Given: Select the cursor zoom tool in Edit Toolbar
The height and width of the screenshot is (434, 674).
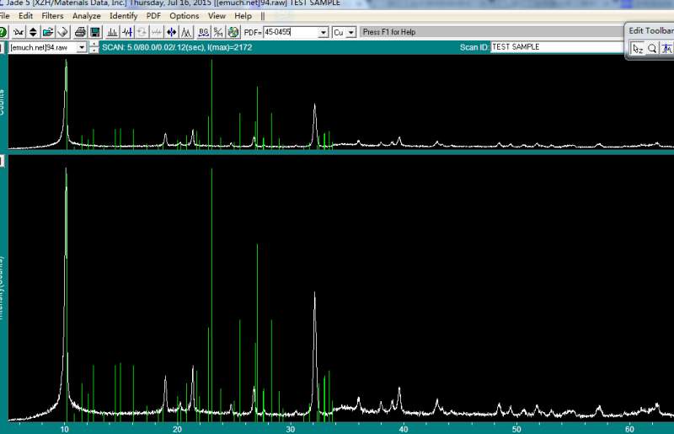Looking at the screenshot, I should click(638, 49).
